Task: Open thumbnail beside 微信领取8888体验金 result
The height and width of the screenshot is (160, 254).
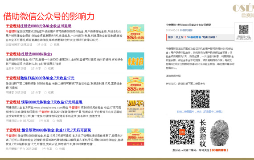Action: (x=135, y=137)
